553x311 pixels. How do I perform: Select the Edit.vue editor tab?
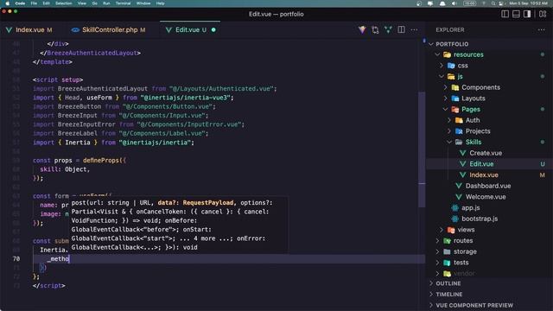188,30
